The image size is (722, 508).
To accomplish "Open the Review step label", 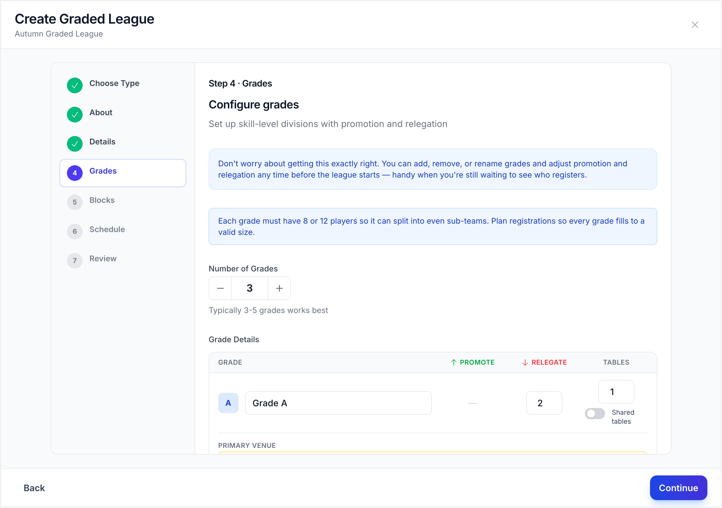I will (x=103, y=259).
